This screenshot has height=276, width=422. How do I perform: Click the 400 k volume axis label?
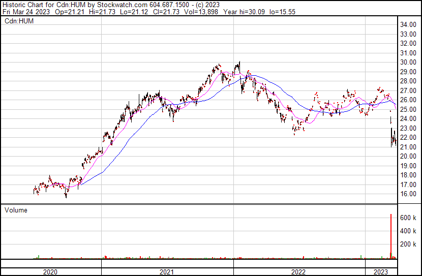coord(409,231)
